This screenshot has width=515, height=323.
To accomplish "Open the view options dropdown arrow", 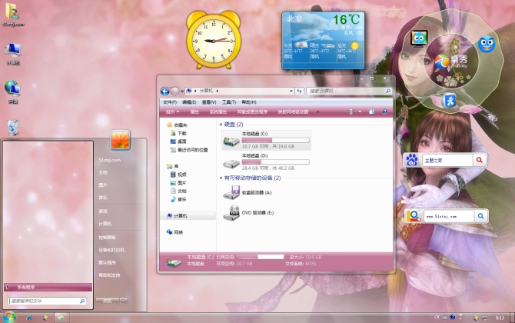I will (x=360, y=112).
